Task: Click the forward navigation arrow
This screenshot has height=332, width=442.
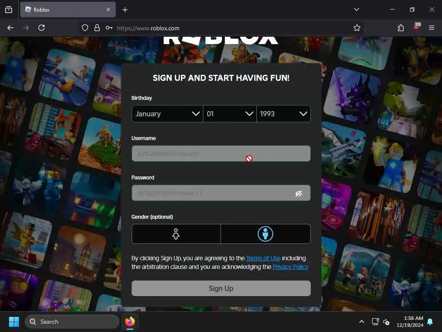Action: (x=26, y=28)
